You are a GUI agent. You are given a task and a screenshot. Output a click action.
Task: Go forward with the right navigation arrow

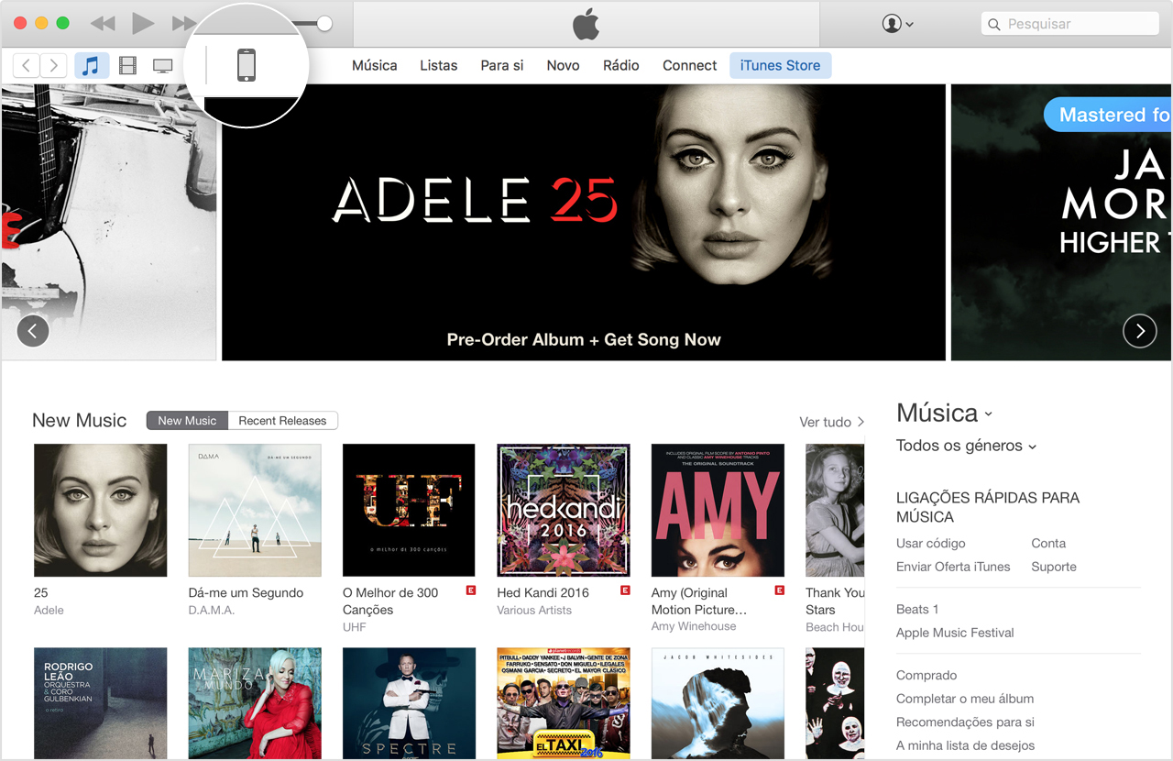click(54, 65)
